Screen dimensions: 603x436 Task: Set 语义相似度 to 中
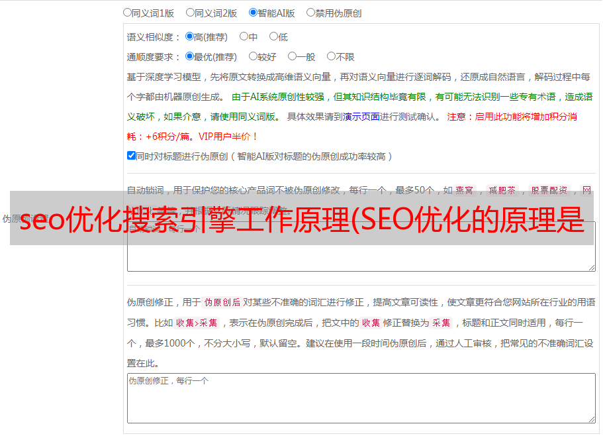[244, 36]
